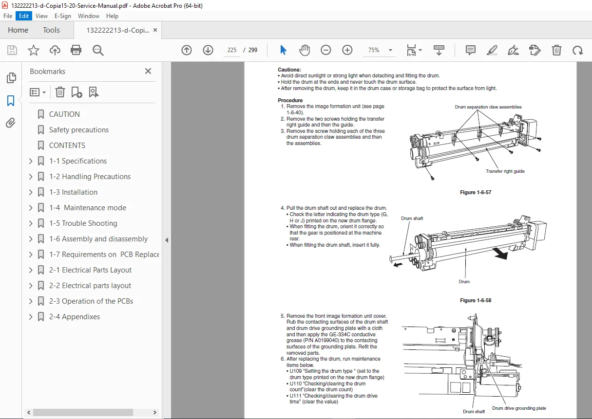
Task: Close the document tab
Action: tap(155, 30)
